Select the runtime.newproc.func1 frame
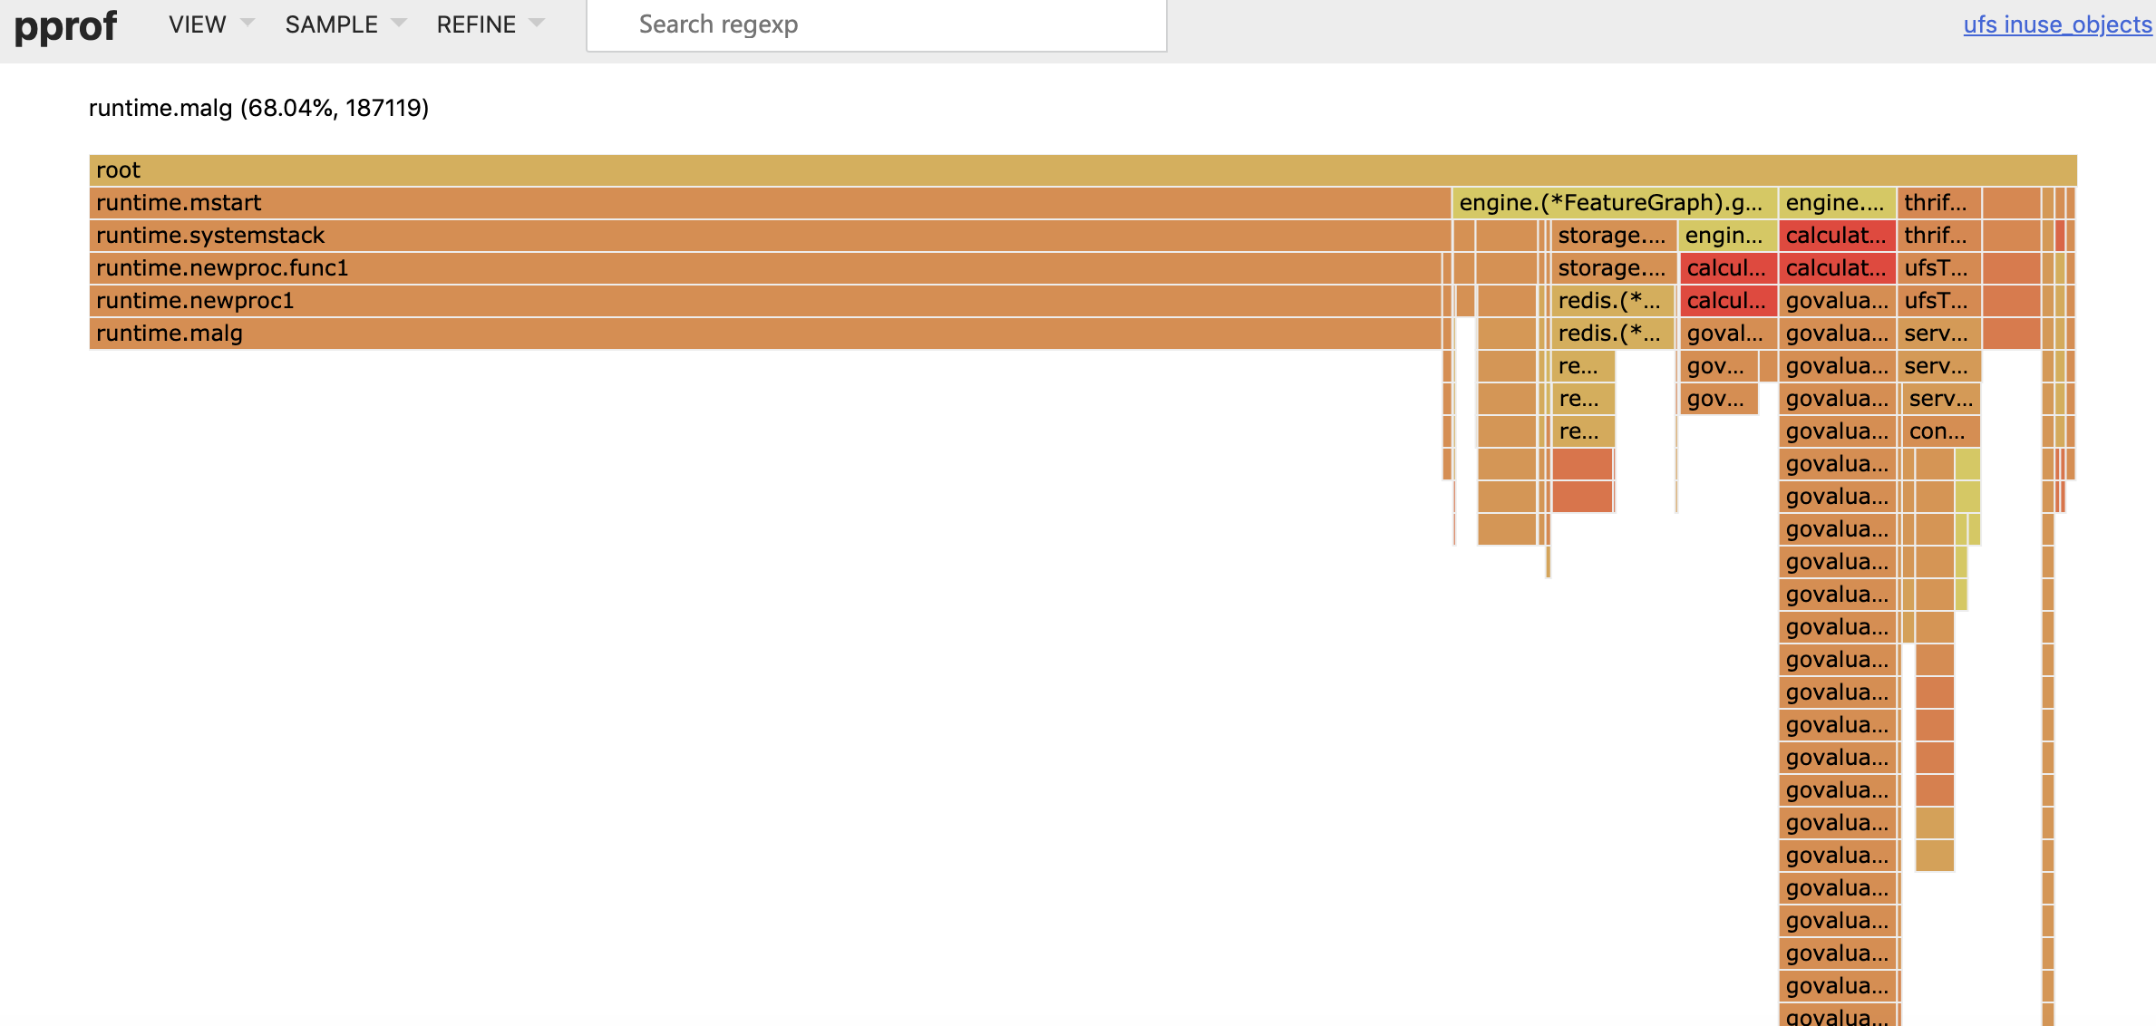 pyautogui.click(x=765, y=268)
